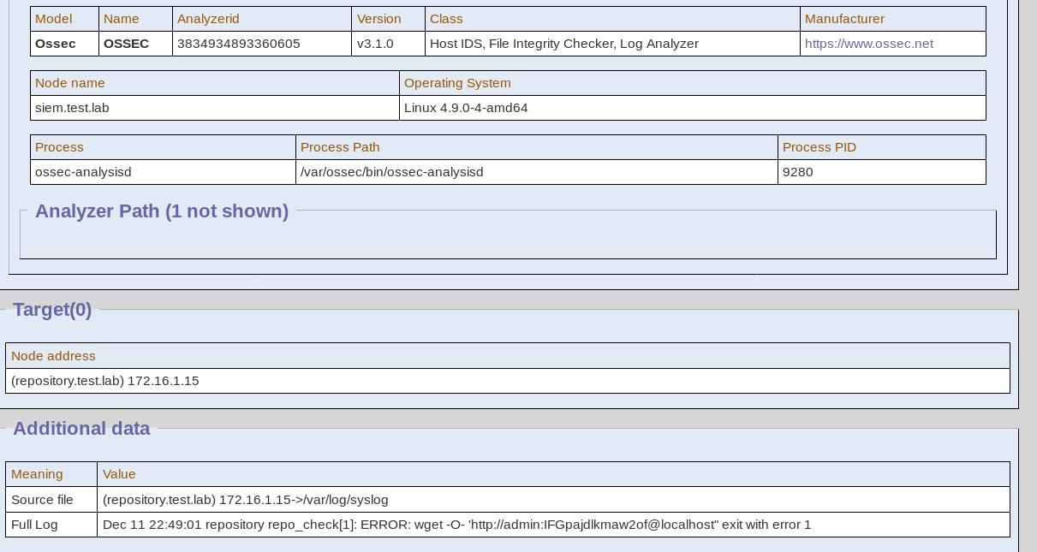Select the Linux 4.9.0-4-amd64 operating system cell

coord(466,108)
